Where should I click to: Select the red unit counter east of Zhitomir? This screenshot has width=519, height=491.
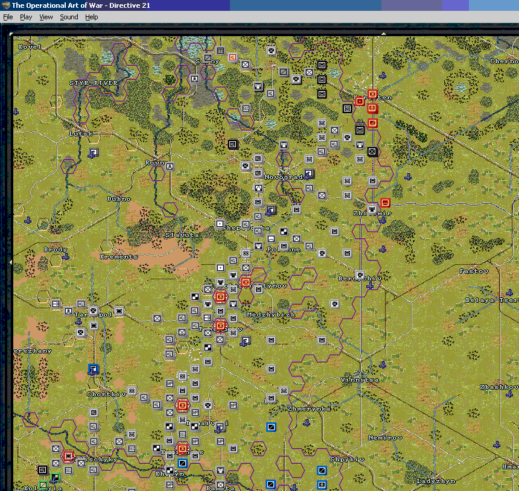tap(385, 203)
